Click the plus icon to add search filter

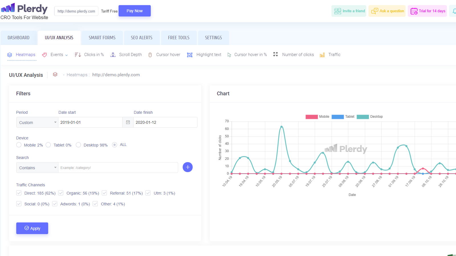[x=188, y=167]
